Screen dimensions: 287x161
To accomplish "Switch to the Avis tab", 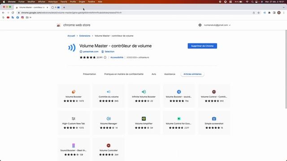I will [x=154, y=74].
